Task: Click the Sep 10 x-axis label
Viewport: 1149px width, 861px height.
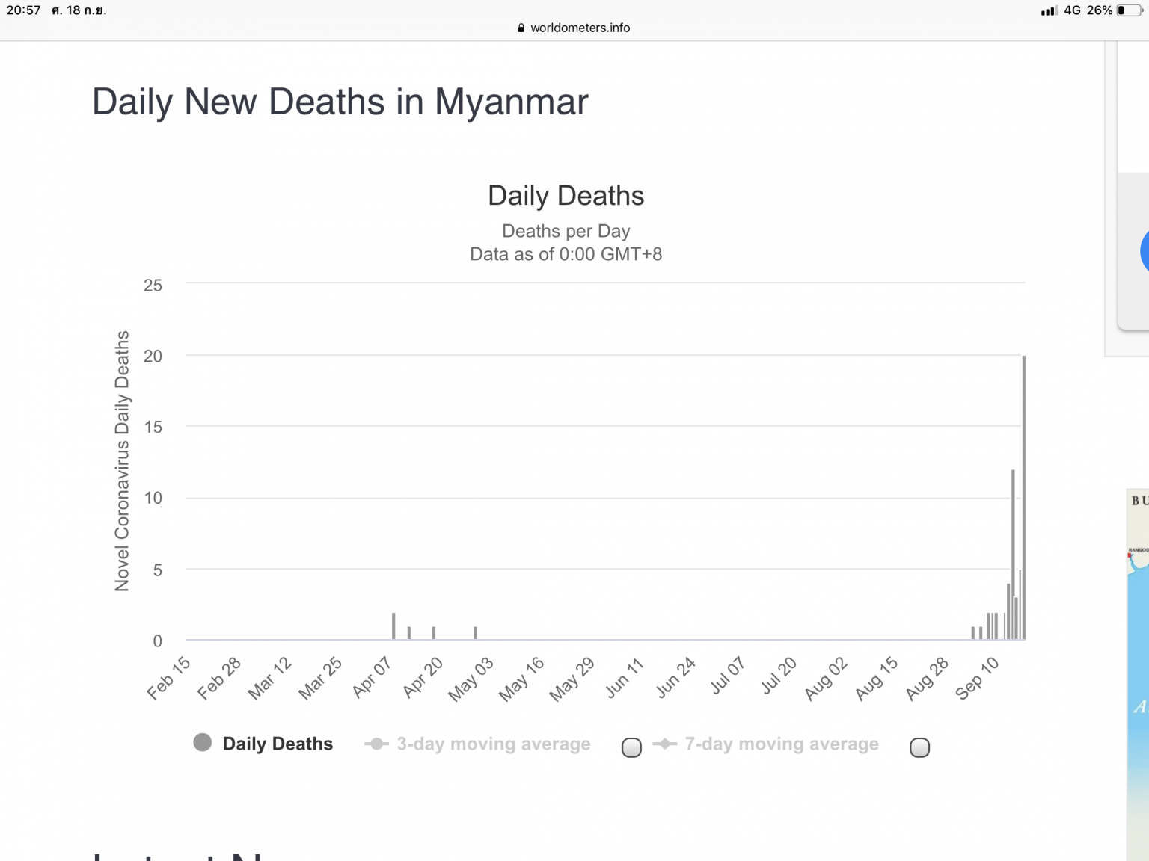Action: [x=977, y=679]
